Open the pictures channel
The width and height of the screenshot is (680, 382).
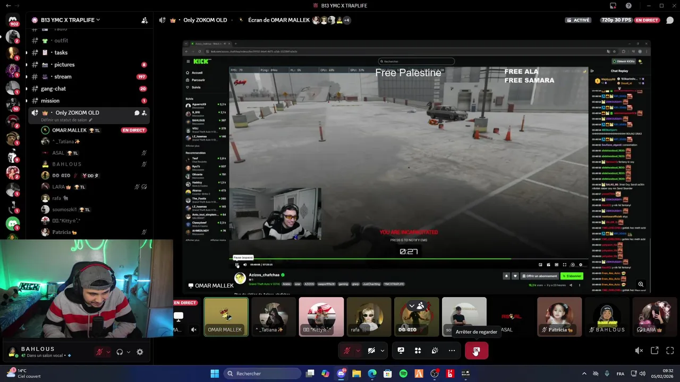point(64,65)
